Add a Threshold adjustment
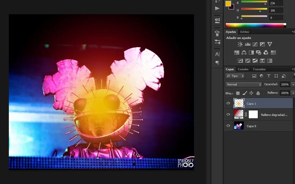 (255, 61)
